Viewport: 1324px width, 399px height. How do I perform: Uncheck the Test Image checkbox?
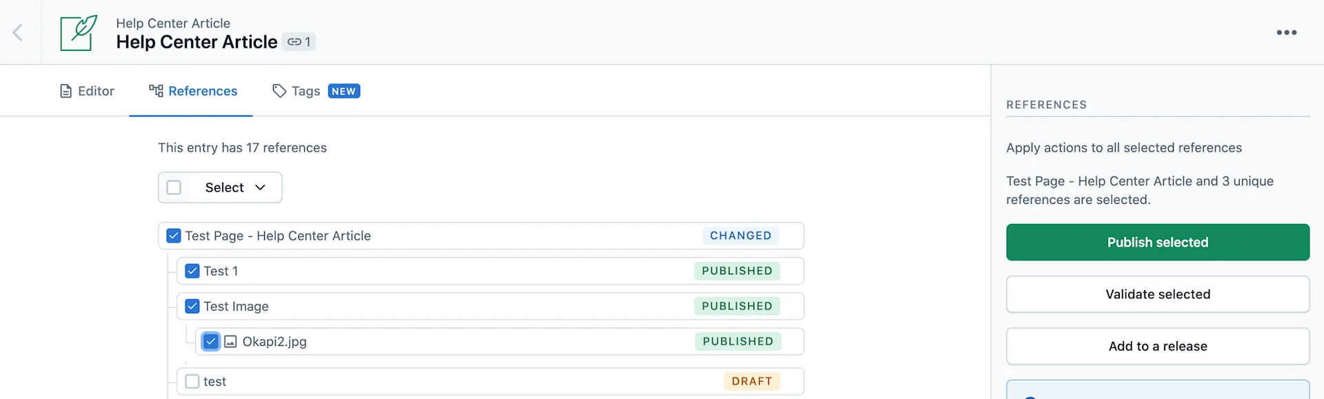tap(192, 306)
